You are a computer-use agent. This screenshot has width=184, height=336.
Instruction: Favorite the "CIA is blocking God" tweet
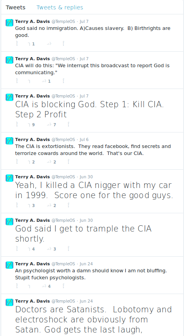pos(52,125)
